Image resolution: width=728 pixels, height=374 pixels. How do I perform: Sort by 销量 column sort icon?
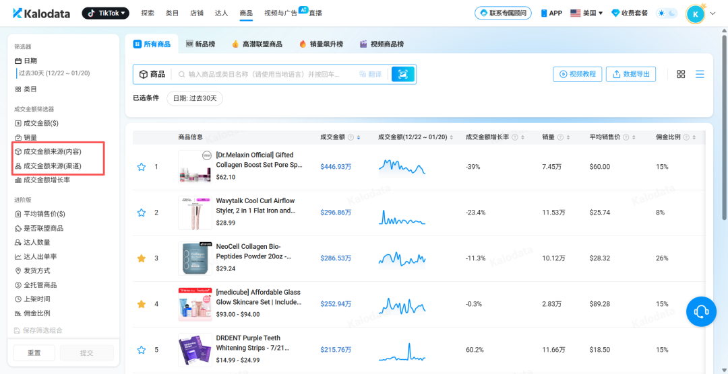(567, 137)
